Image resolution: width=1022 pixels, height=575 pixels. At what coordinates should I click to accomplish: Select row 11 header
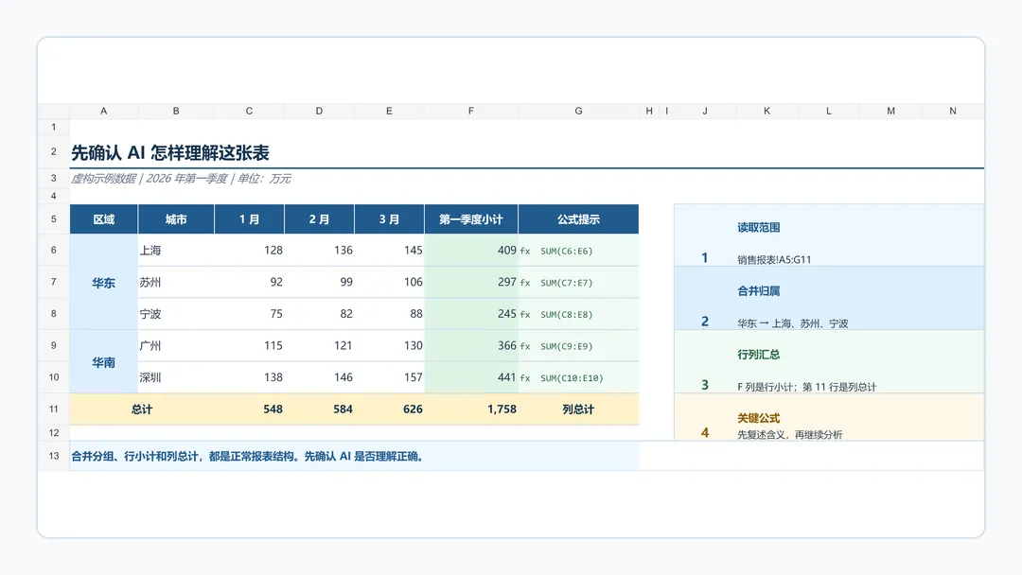click(53, 409)
